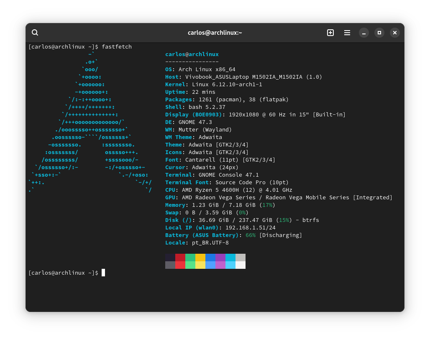Click the terminal cursor at the prompt

(x=103, y=273)
